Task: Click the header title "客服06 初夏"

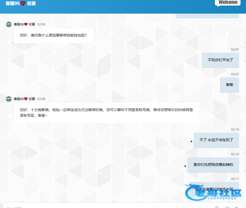Action: (x=21, y=3)
